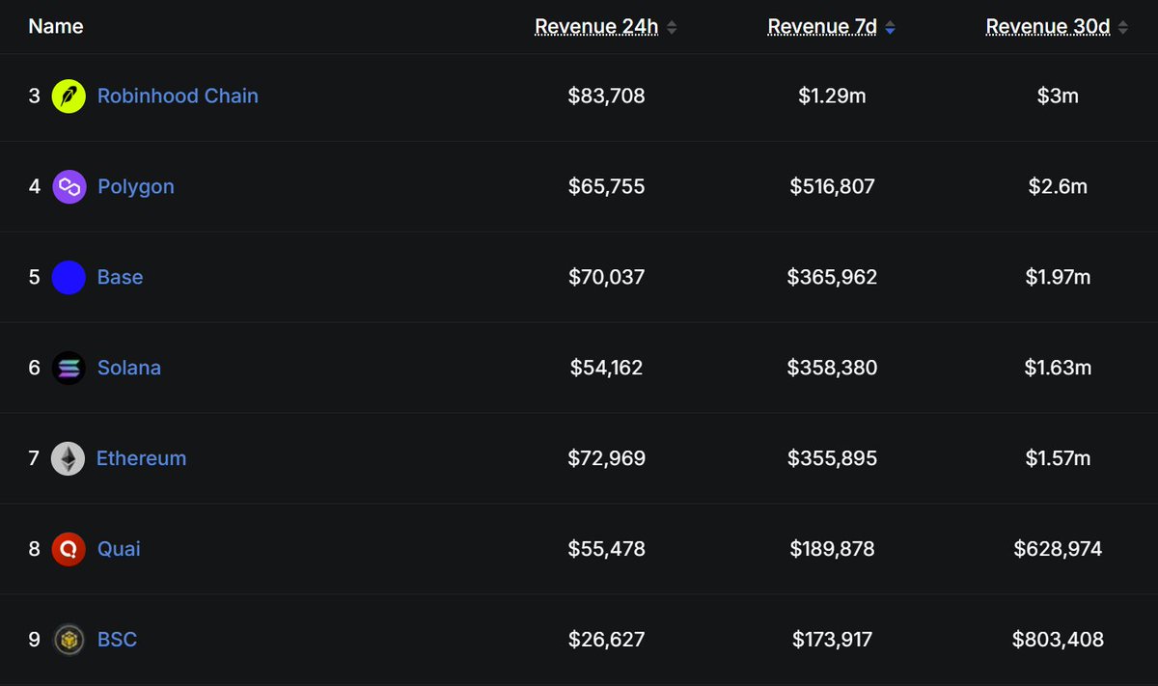Viewport: 1158px width, 686px height.
Task: Open the Base chain link
Action: 120,278
